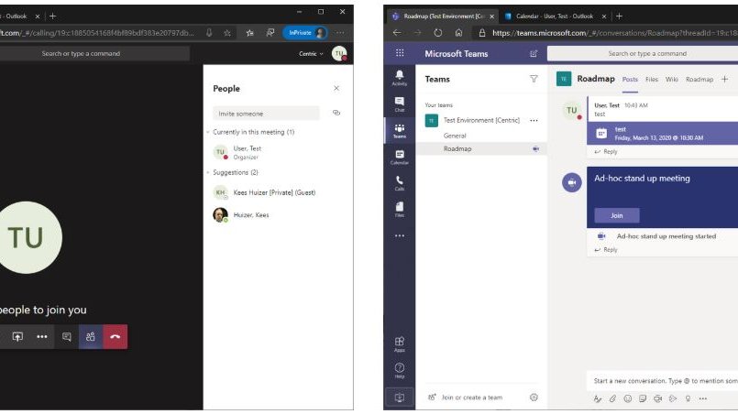Screen dimensions: 738x414
Task: Toggle the show participants button in call controls
Action: [x=91, y=337]
